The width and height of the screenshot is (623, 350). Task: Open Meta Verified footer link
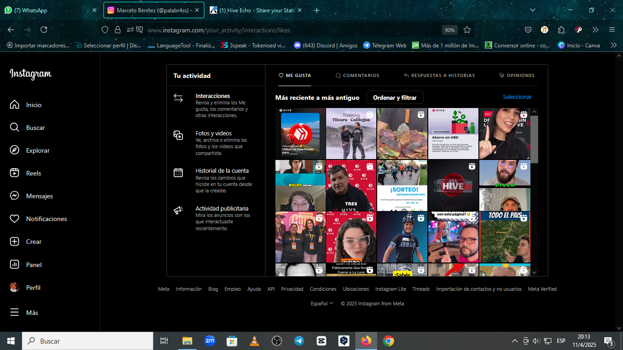pos(542,289)
